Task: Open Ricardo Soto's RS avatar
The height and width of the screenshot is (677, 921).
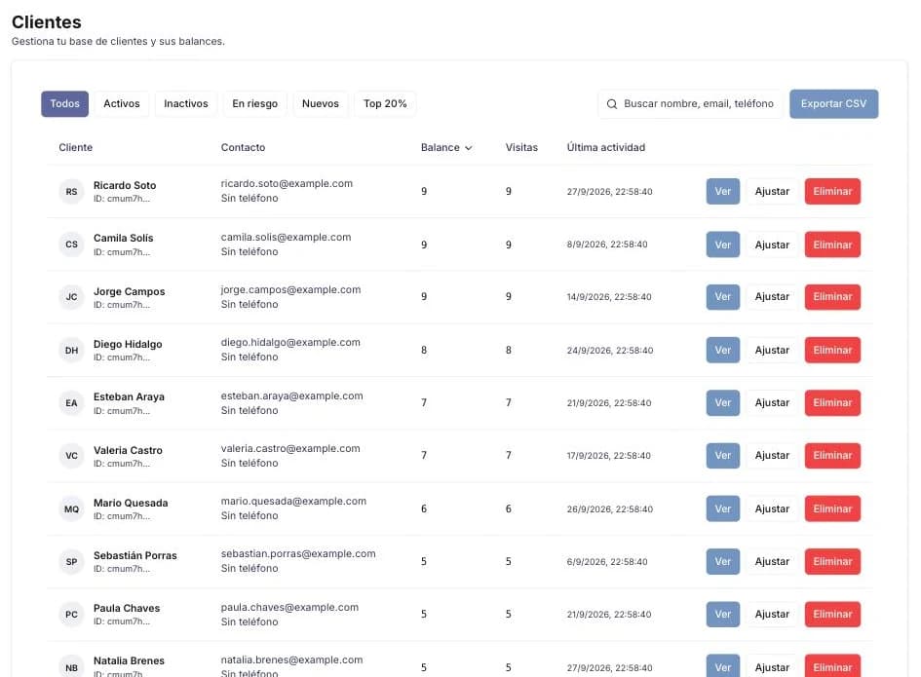Action: click(x=71, y=192)
